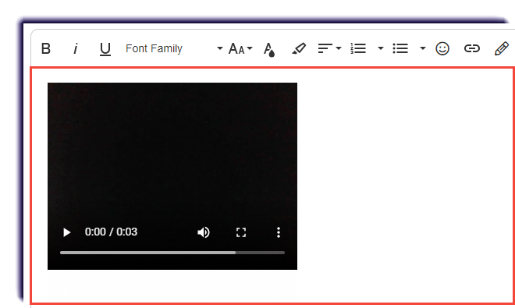Expand the bulleted list options arrow
The height and width of the screenshot is (308, 515).
(x=423, y=48)
